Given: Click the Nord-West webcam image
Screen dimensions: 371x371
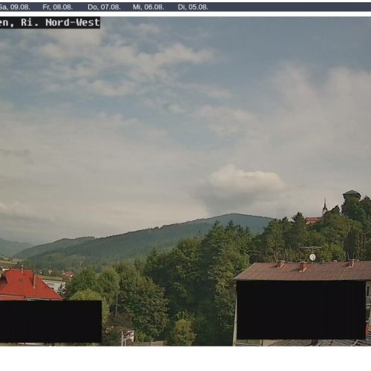Looking at the screenshot, I should click(185, 181).
